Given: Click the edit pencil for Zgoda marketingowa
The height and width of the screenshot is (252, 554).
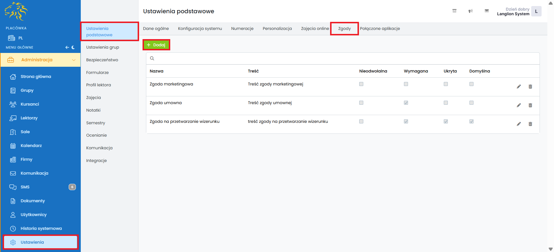Looking at the screenshot, I should coord(519,87).
